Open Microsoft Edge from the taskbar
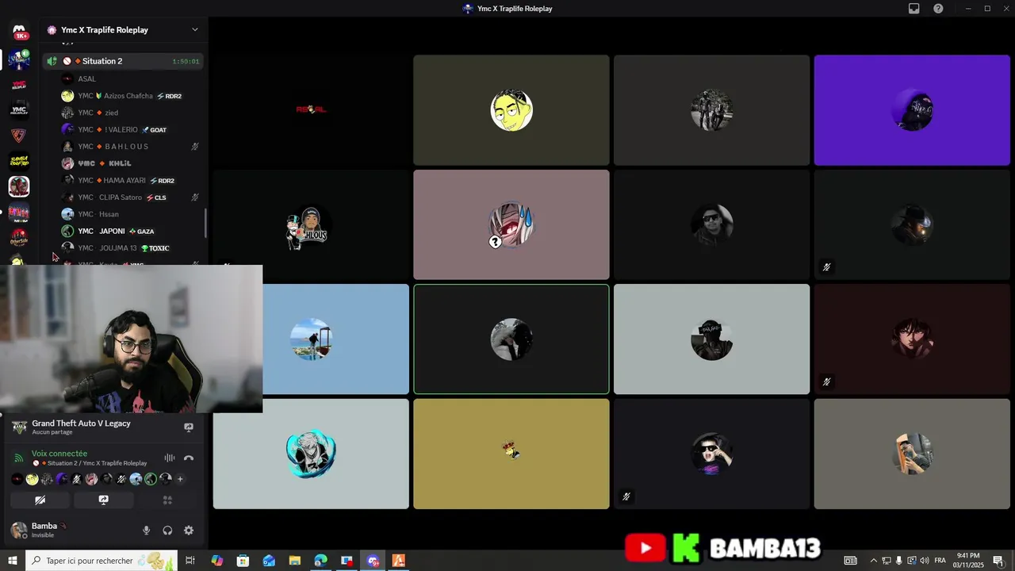This screenshot has height=571, width=1015. pos(320,561)
